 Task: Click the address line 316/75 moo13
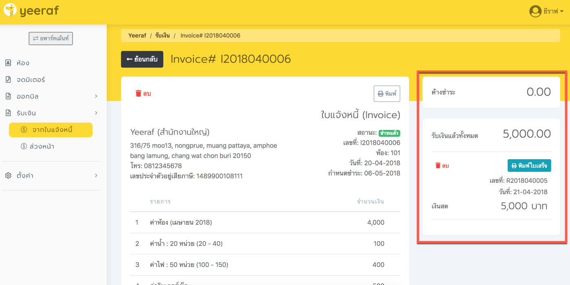pyautogui.click(x=204, y=145)
